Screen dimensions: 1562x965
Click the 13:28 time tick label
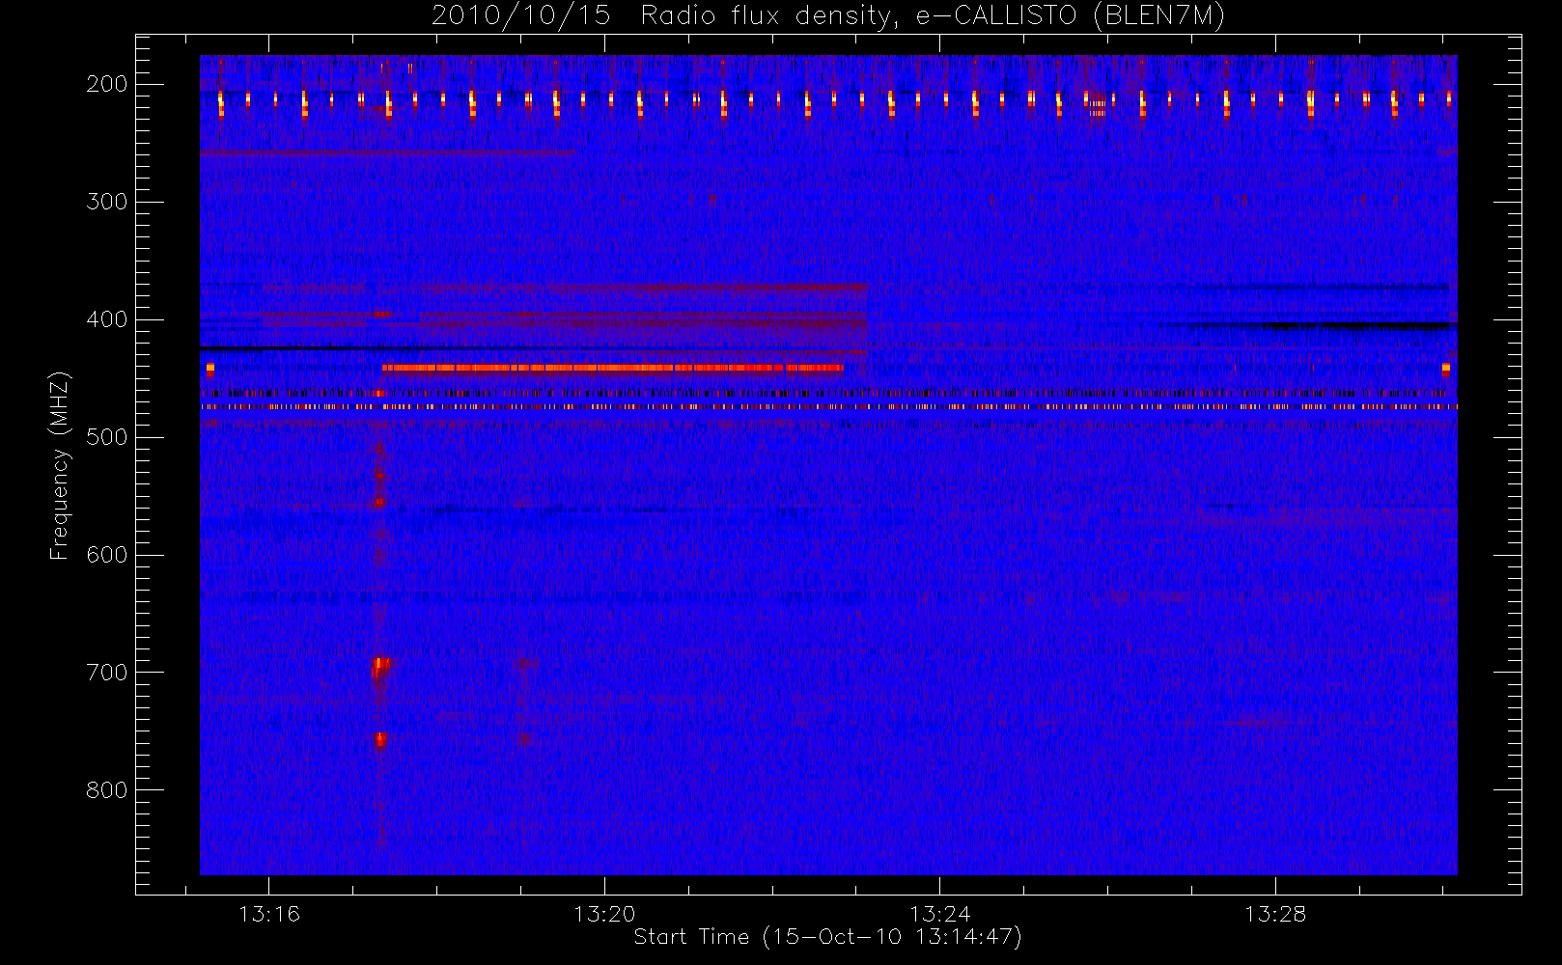click(x=1275, y=914)
